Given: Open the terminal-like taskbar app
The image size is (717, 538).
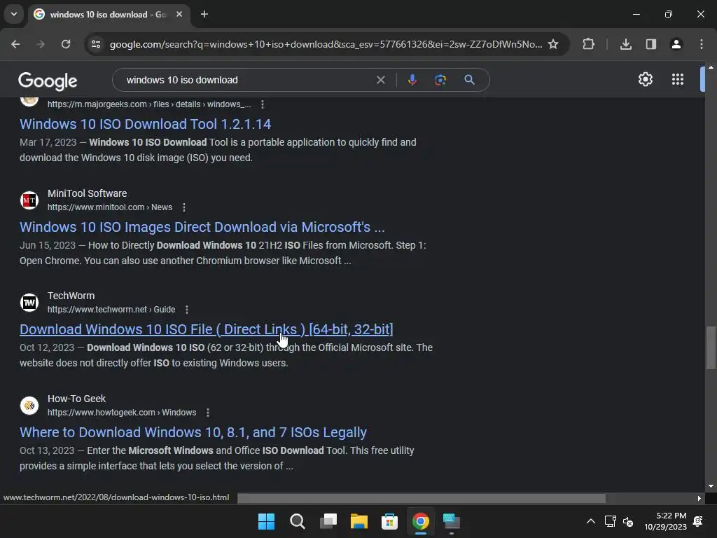Looking at the screenshot, I should pos(452,521).
